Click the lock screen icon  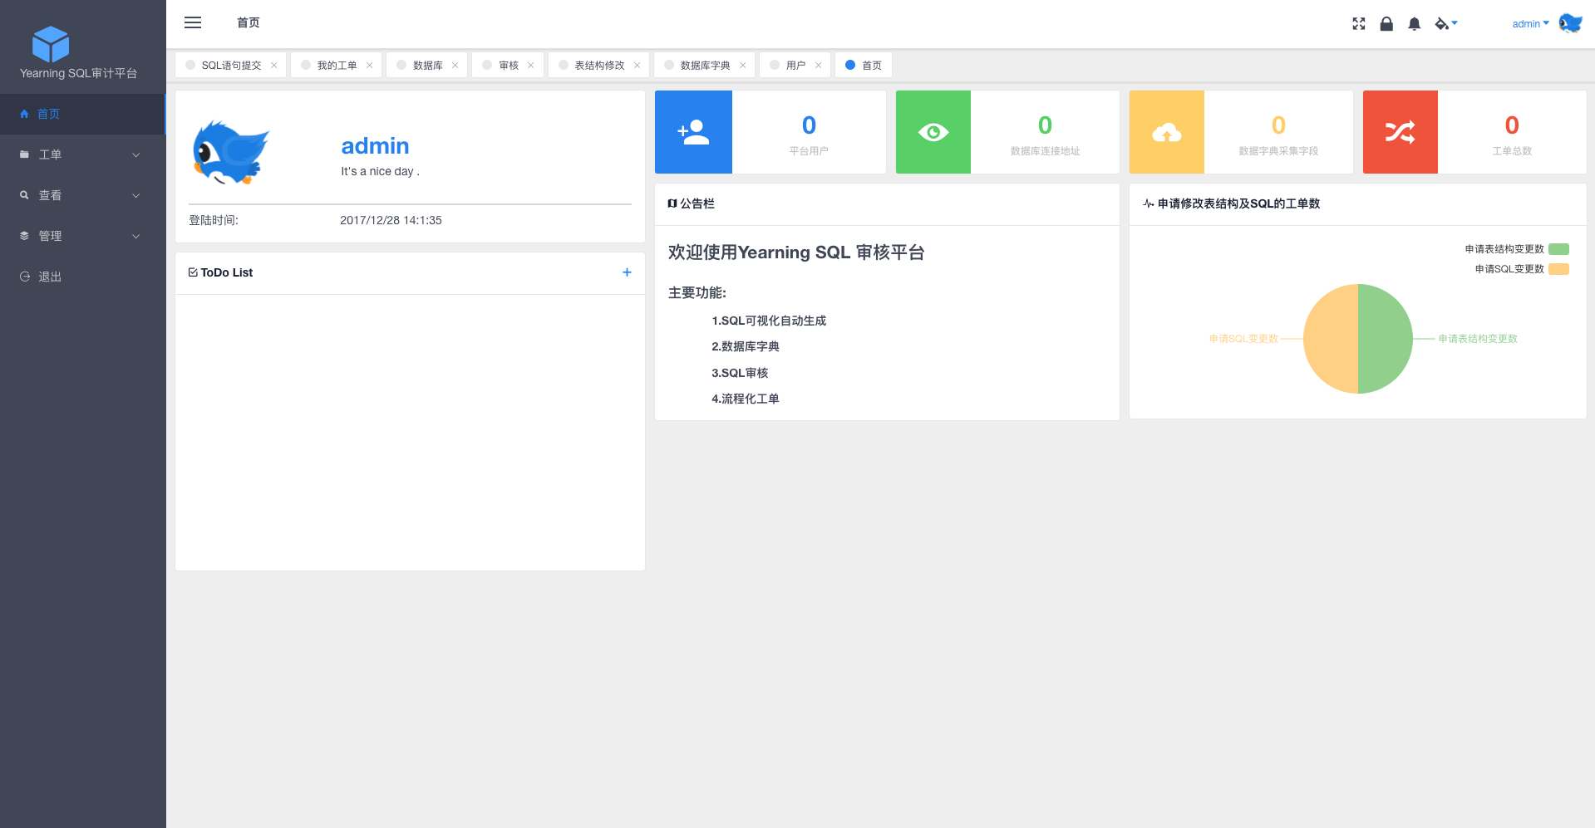tap(1386, 24)
